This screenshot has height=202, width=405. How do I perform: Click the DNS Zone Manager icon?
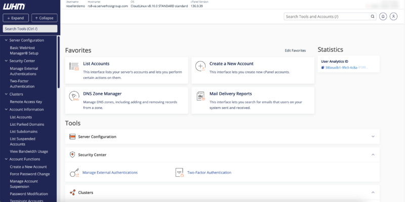(x=74, y=96)
